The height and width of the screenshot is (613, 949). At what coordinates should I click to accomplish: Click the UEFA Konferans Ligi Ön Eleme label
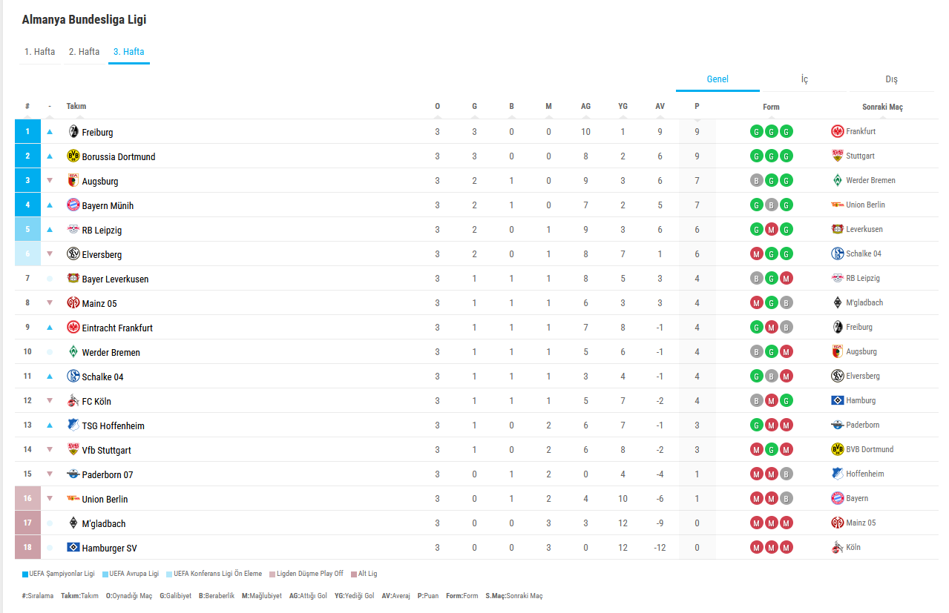pyautogui.click(x=217, y=574)
